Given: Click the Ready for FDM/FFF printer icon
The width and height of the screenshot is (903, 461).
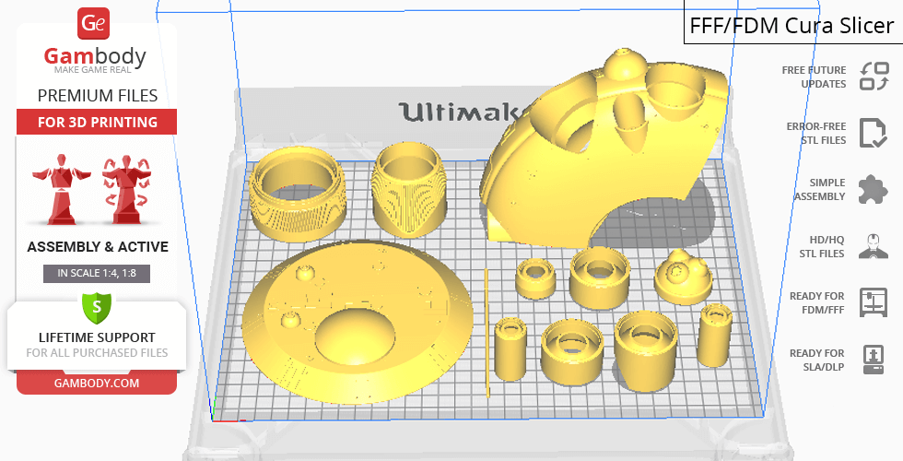Looking at the screenshot, I should (x=873, y=302).
